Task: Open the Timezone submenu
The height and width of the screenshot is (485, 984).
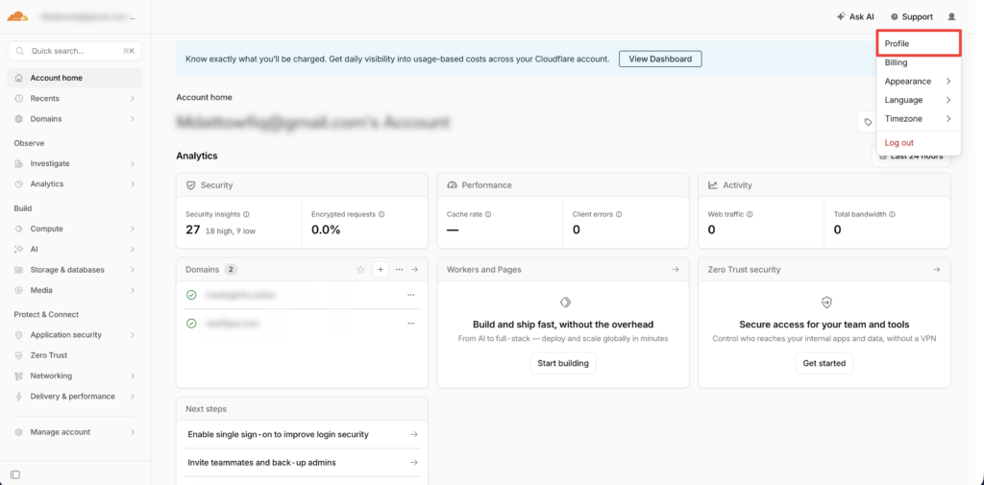Action: pyautogui.click(x=918, y=118)
